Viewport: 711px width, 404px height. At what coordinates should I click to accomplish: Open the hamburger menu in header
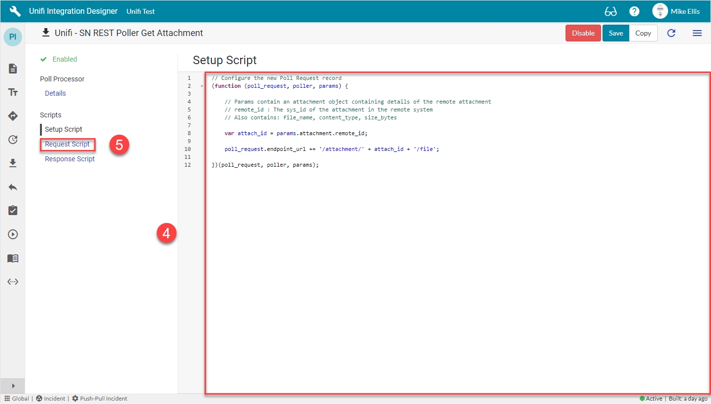tap(697, 33)
